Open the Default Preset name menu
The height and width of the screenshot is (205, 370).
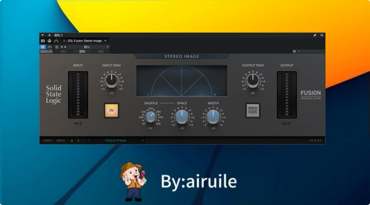(x=115, y=140)
